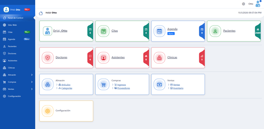Click the Clínicas building icon in sidebar
The height and width of the screenshot is (129, 264).
(5, 68)
